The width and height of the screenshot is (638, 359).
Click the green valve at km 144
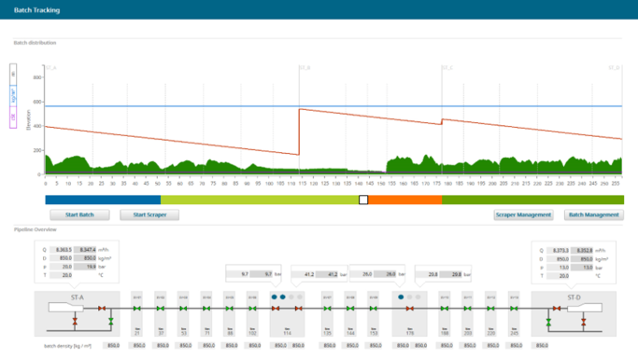350,309
